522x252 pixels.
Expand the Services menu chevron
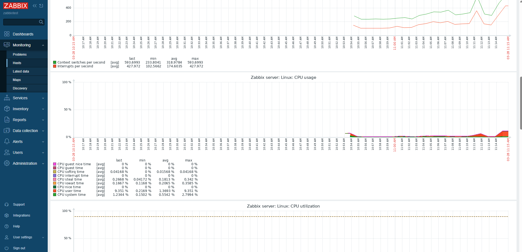click(x=43, y=98)
